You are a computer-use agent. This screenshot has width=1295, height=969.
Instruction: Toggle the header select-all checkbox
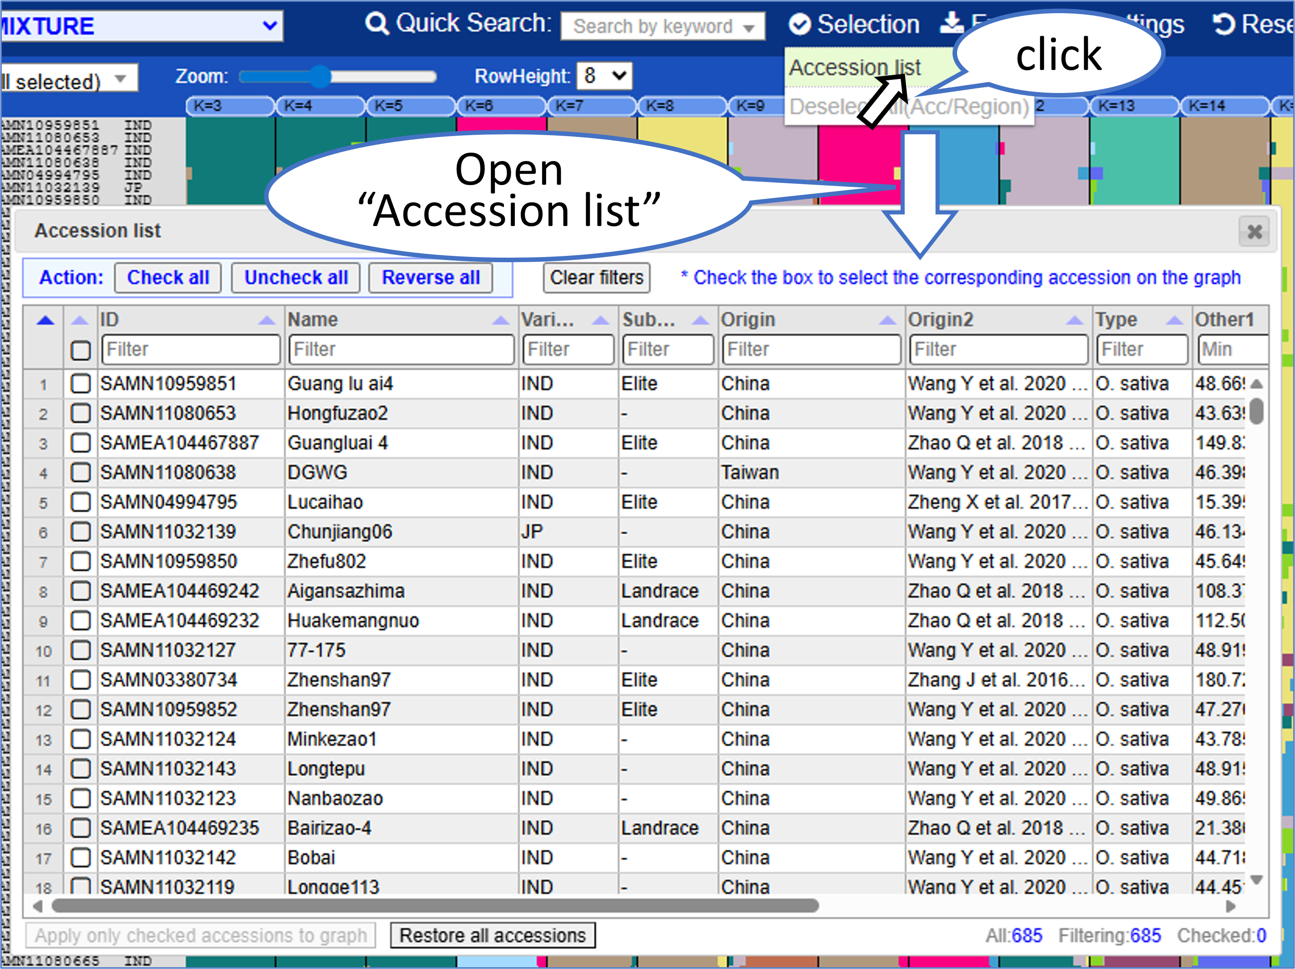click(80, 350)
